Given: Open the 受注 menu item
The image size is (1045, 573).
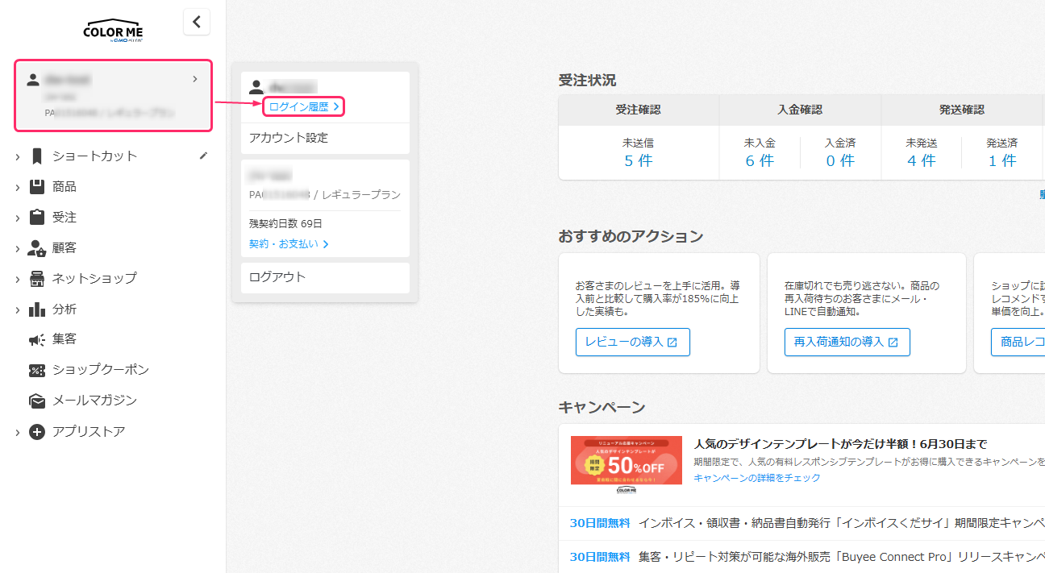Looking at the screenshot, I should point(65,218).
